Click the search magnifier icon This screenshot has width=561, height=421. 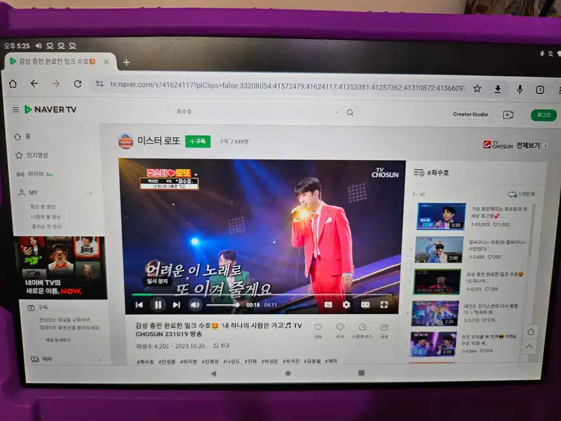[x=350, y=113]
